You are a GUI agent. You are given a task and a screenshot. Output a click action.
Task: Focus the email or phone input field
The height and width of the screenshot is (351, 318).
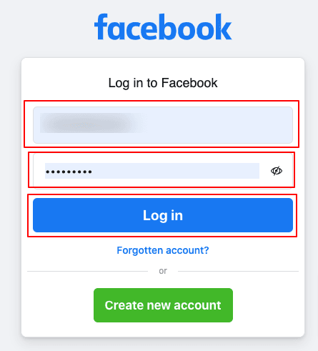coord(163,125)
